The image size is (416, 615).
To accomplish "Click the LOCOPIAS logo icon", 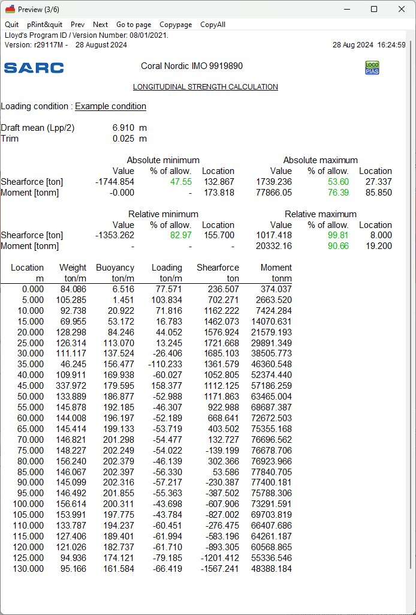I will click(372, 67).
